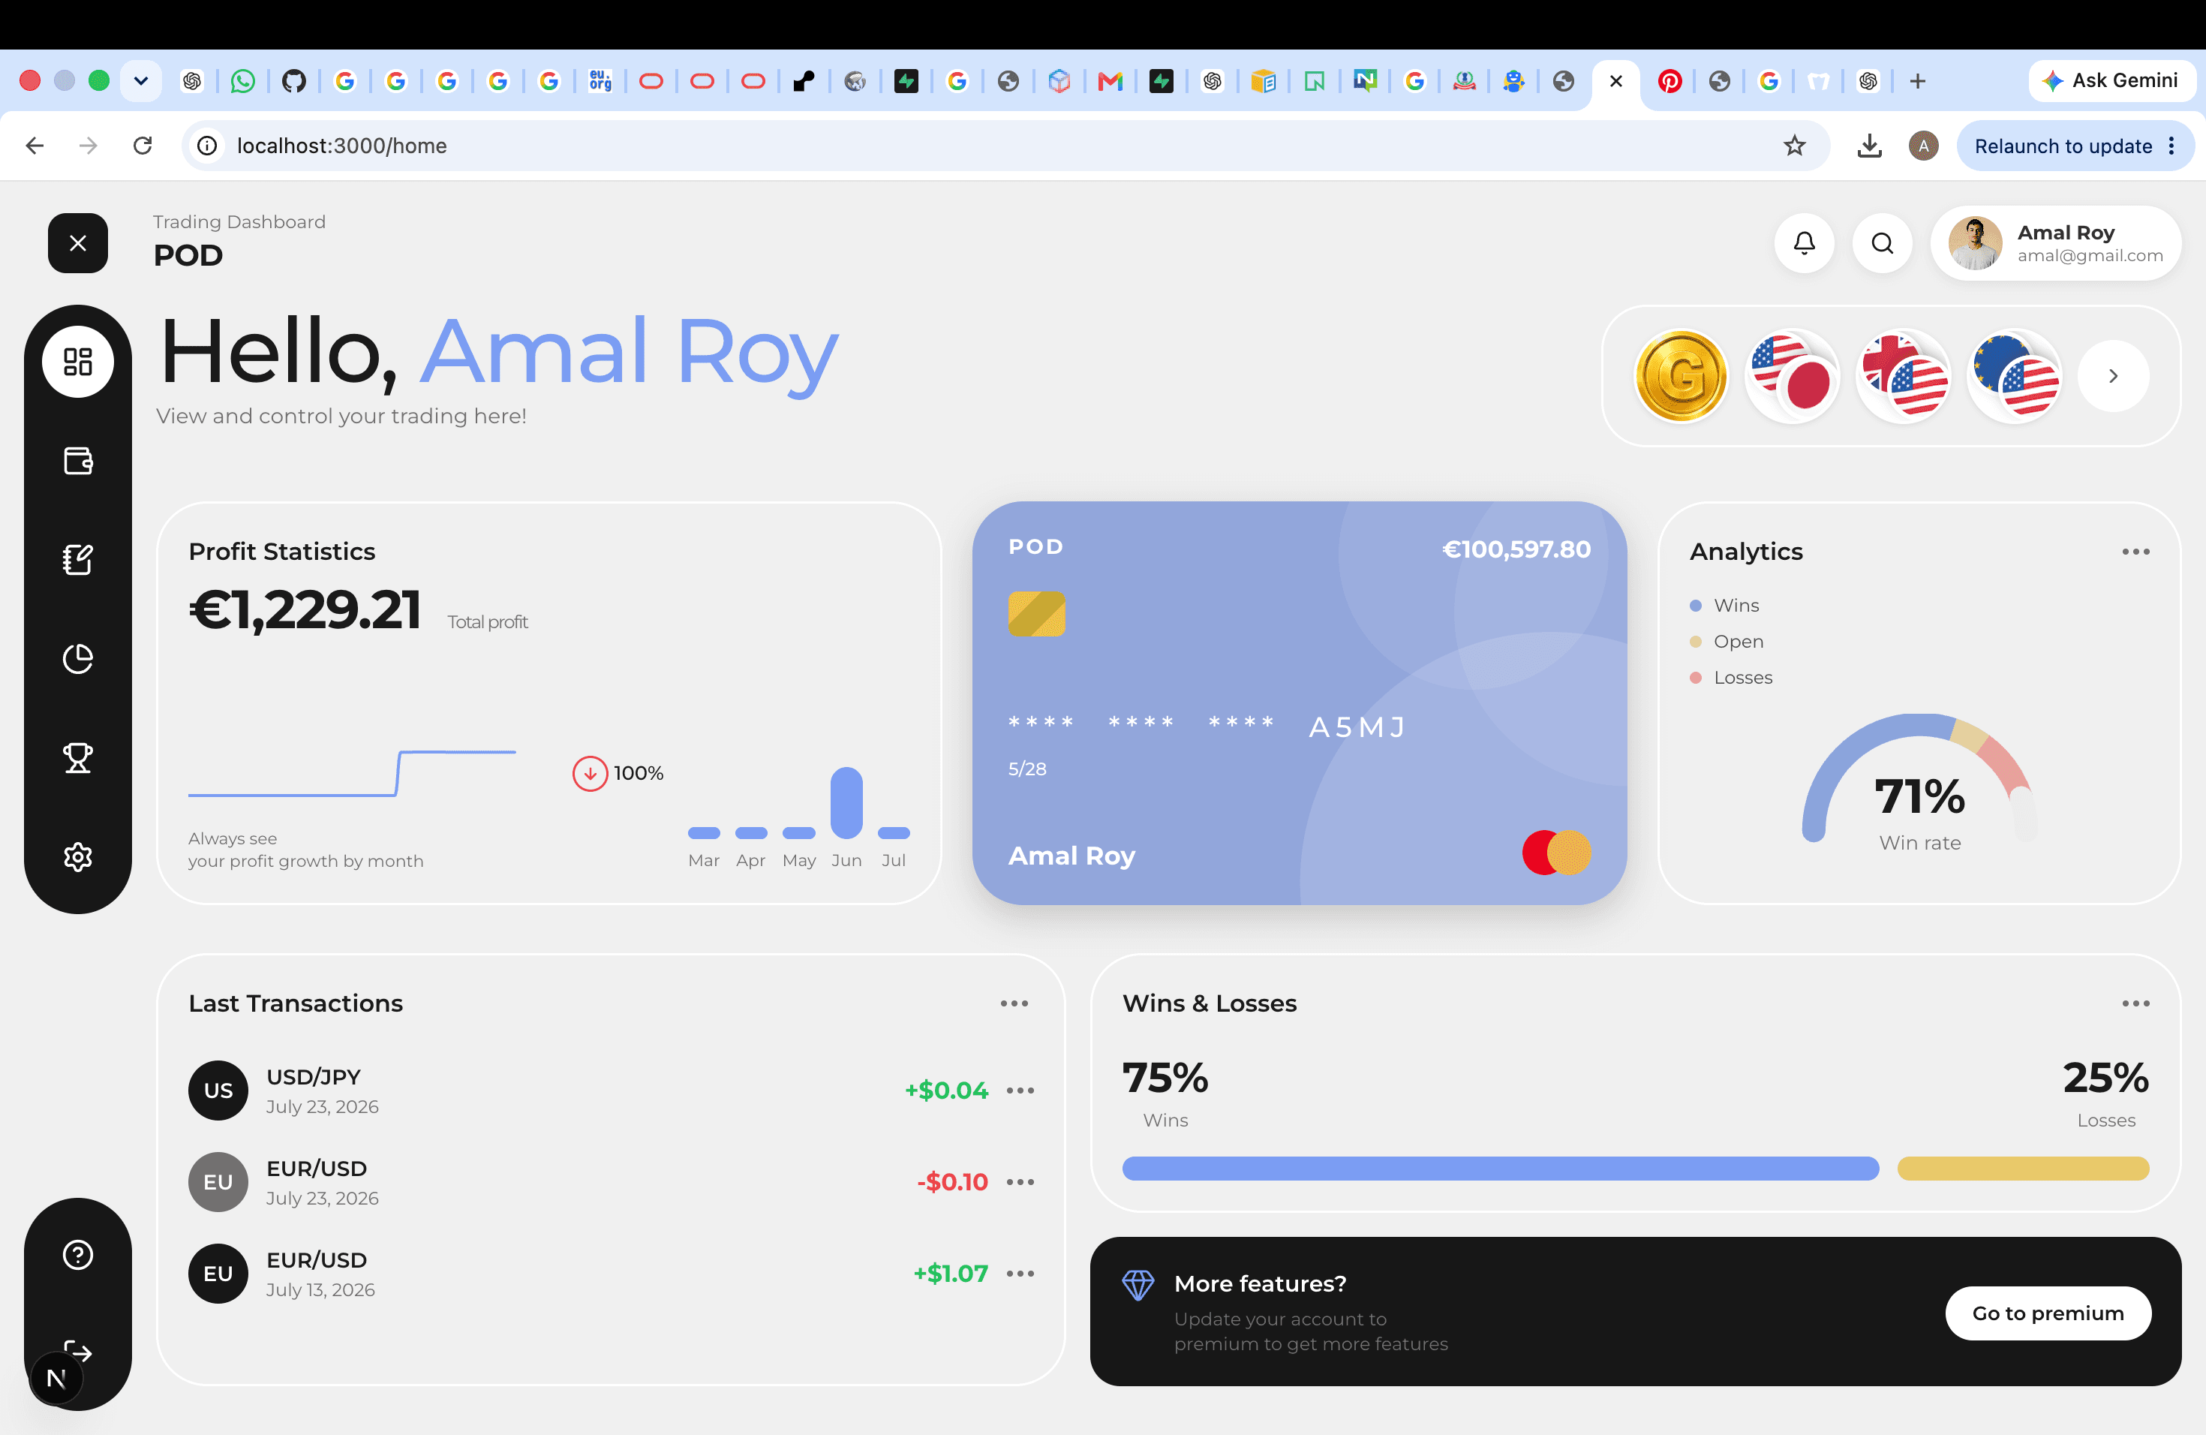The image size is (2206, 1435).
Task: Open the WhatsApp browser tab
Action: point(243,80)
